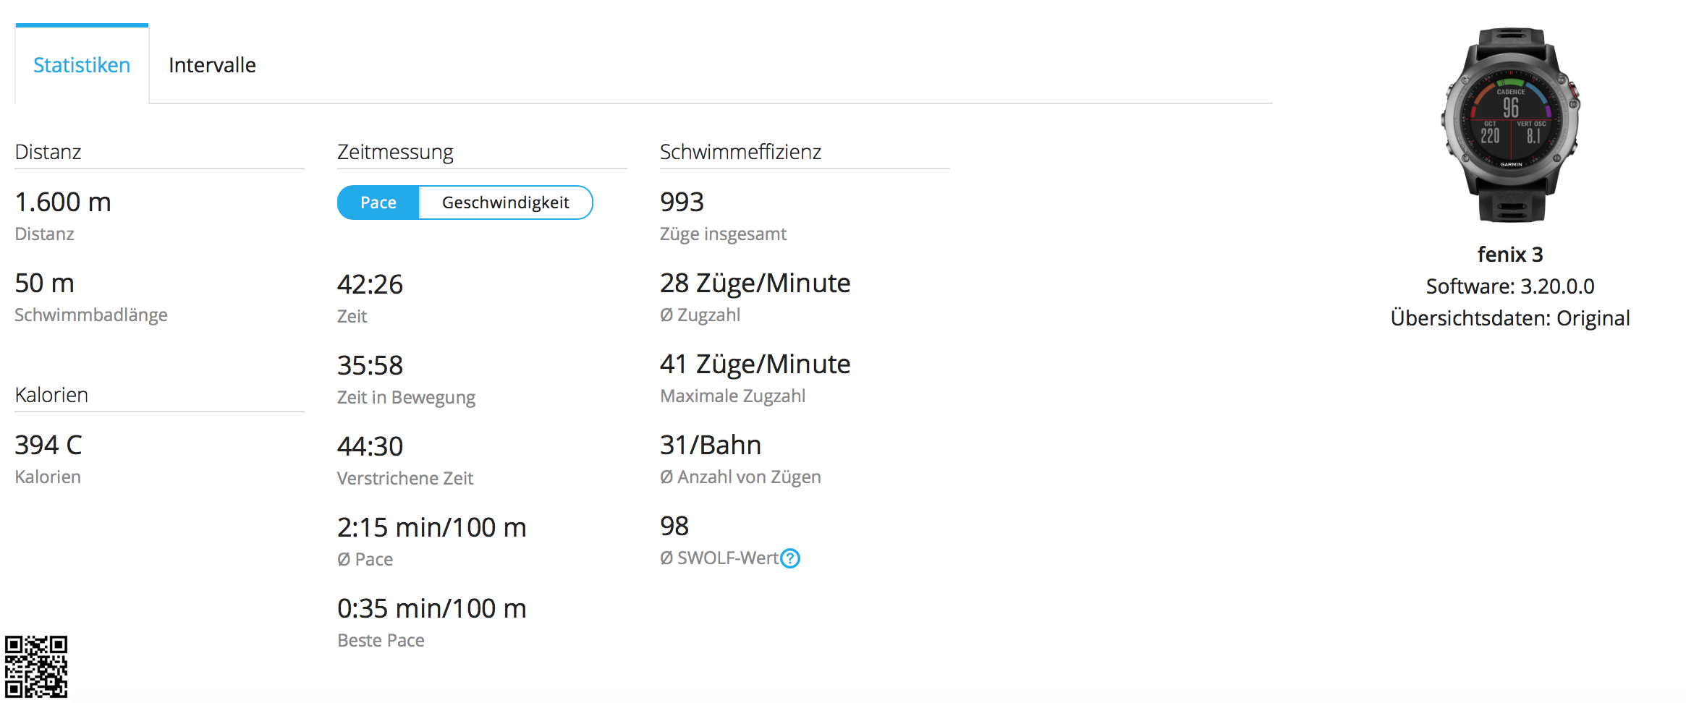Click the QR code image
Image resolution: width=1686 pixels, height=703 pixels.
point(36,666)
